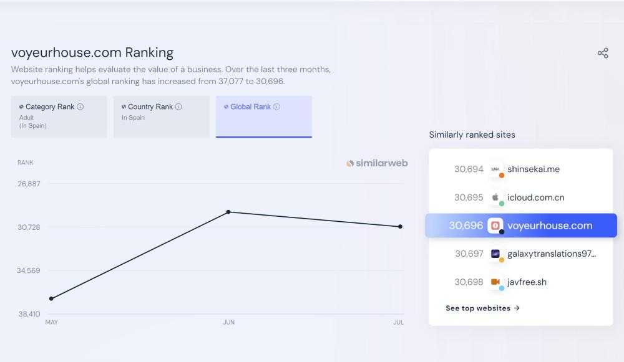Open the icloud.com.cn site link

coord(536,198)
